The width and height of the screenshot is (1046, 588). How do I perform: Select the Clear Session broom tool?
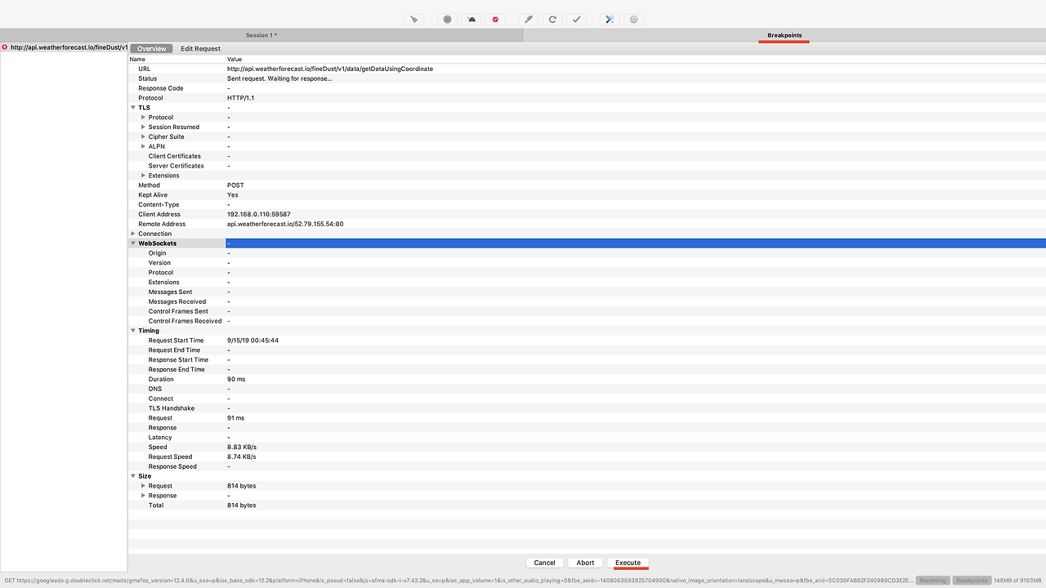tap(413, 19)
